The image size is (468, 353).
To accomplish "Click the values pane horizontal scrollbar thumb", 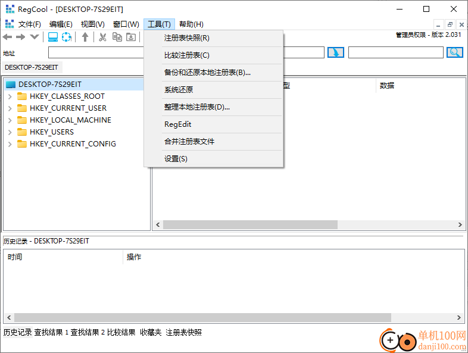I will tap(250, 224).
